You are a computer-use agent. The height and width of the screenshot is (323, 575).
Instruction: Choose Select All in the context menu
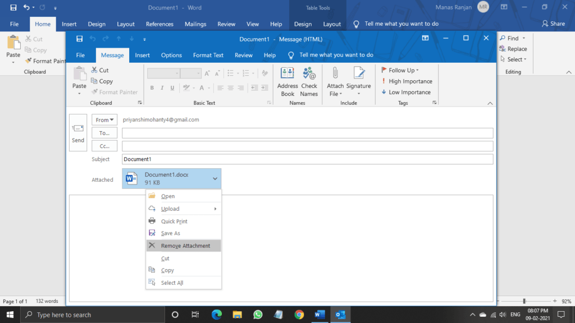click(x=184, y=283)
